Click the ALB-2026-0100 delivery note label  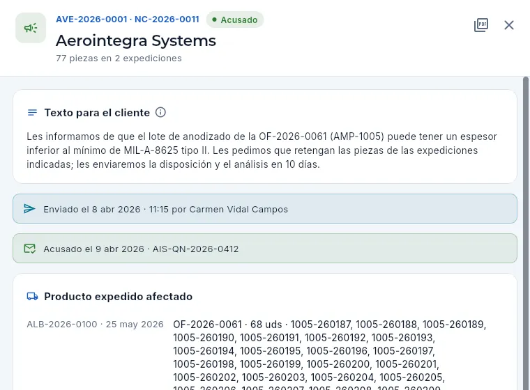pyautogui.click(x=95, y=324)
